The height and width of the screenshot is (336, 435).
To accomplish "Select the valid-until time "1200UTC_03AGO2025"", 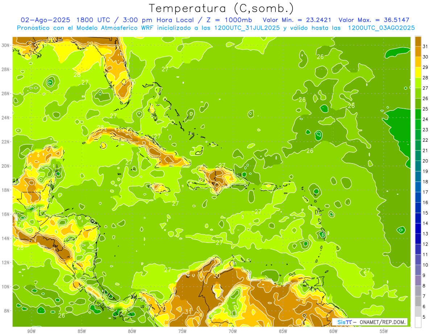I will click(x=381, y=28).
